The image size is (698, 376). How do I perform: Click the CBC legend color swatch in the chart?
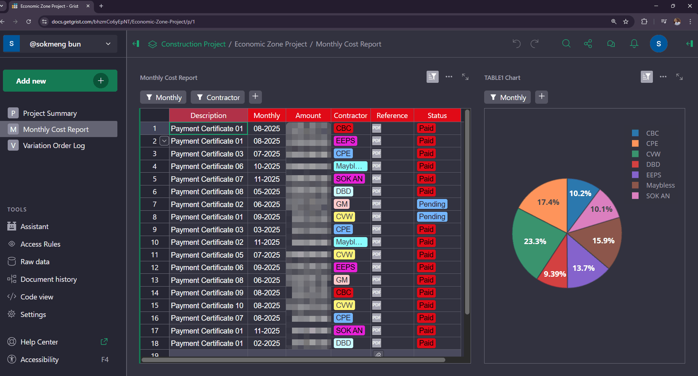[635, 133]
